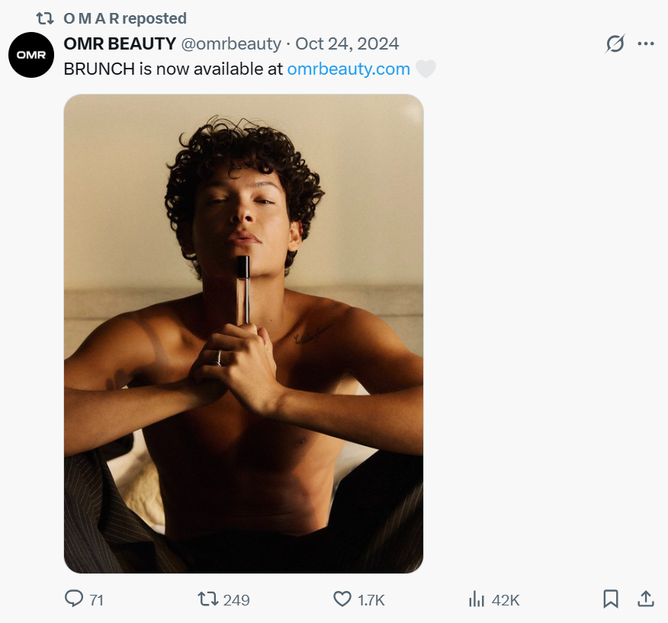Click the 42K views count
This screenshot has height=623, width=668.
pos(506,600)
